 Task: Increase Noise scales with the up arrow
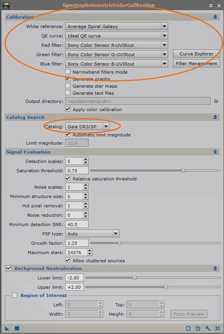click(x=86, y=185)
